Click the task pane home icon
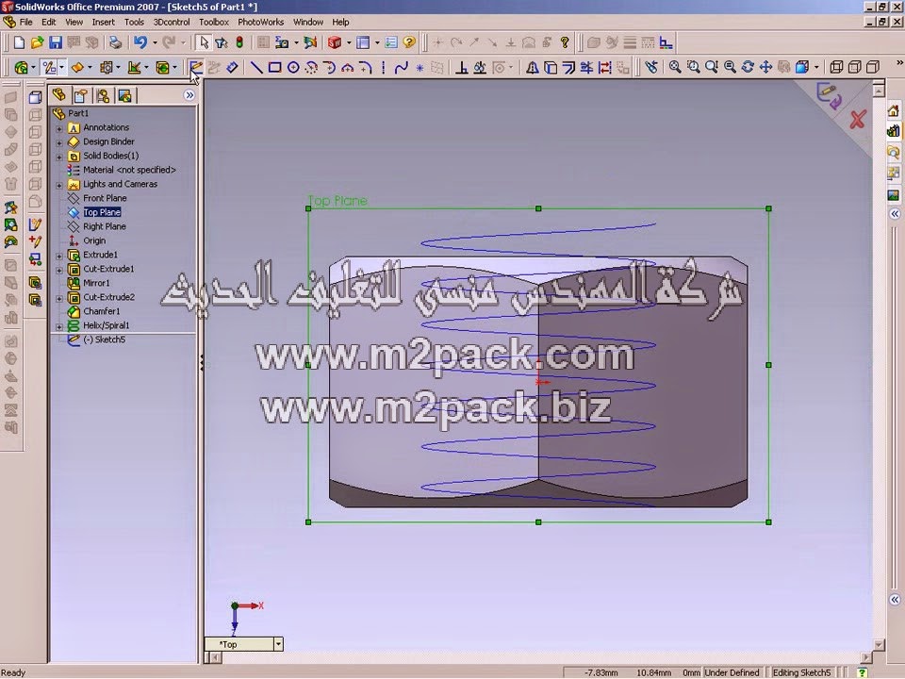This screenshot has width=905, height=679. [894, 111]
